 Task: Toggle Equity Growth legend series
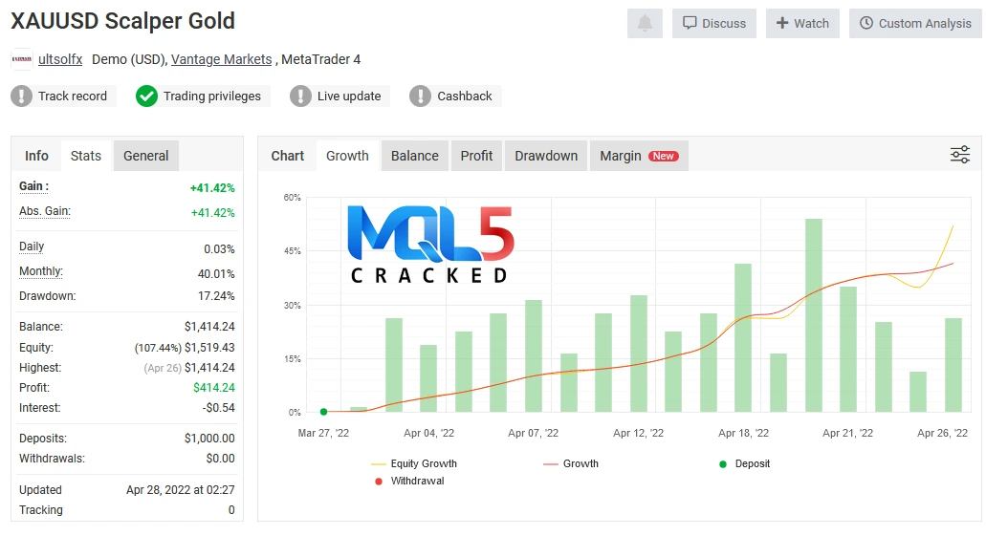pyautogui.click(x=414, y=463)
